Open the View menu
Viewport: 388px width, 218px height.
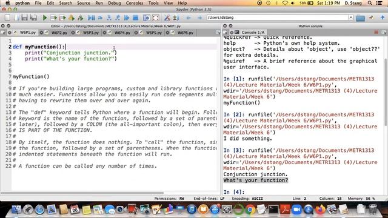tap(169, 3)
